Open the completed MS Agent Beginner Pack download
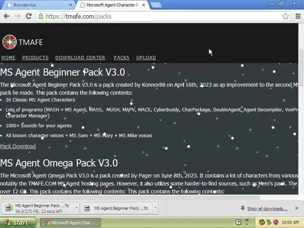This screenshot has height=228, width=304. pyautogui.click(x=117, y=208)
